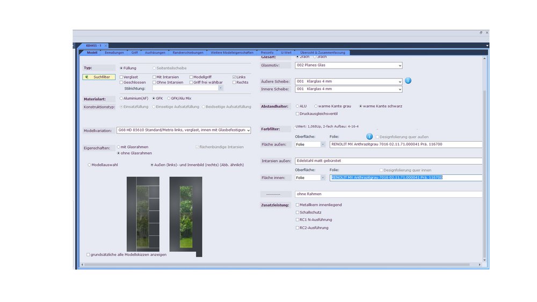Click the info icon next to Folie label
Viewport: 537px width, 302px height.
pos(369,136)
